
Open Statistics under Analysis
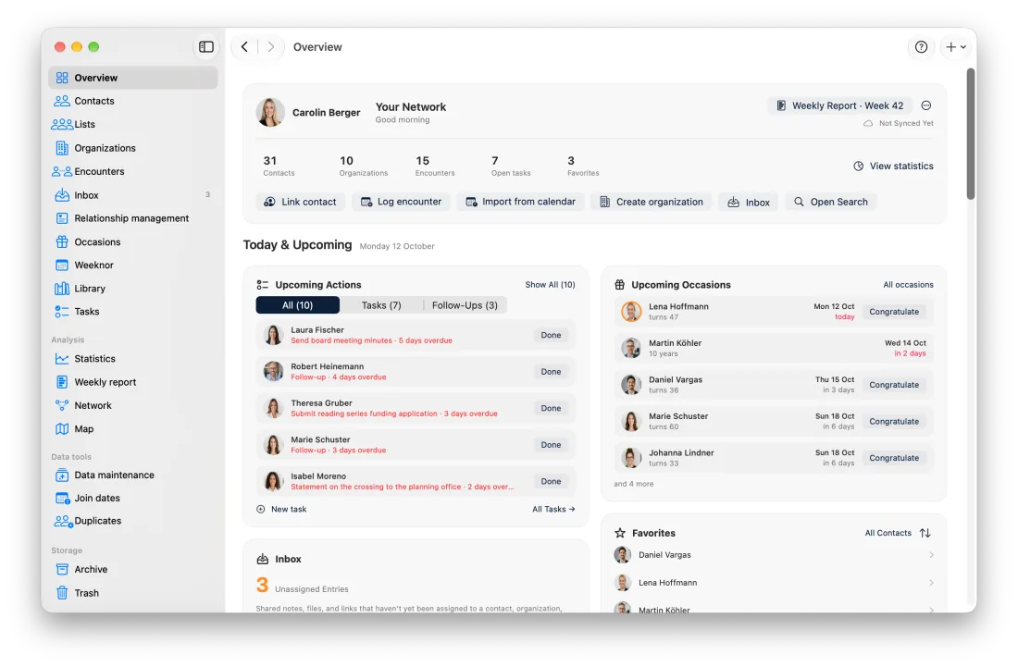click(x=132, y=359)
